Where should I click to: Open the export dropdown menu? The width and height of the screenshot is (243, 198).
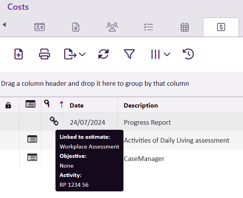75,54
